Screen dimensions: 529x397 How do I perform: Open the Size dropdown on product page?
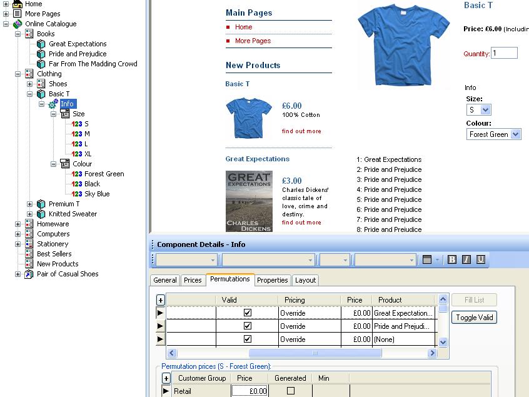(x=486, y=110)
